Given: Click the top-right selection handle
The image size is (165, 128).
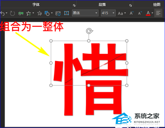Looking at the screenshot, I should [127, 41].
